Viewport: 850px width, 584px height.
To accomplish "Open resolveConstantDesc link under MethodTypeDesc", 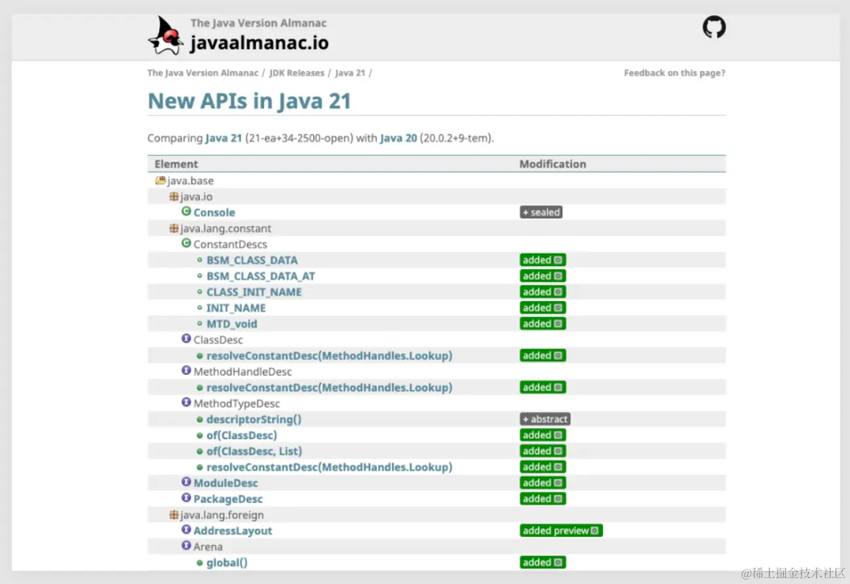I will click(x=330, y=467).
